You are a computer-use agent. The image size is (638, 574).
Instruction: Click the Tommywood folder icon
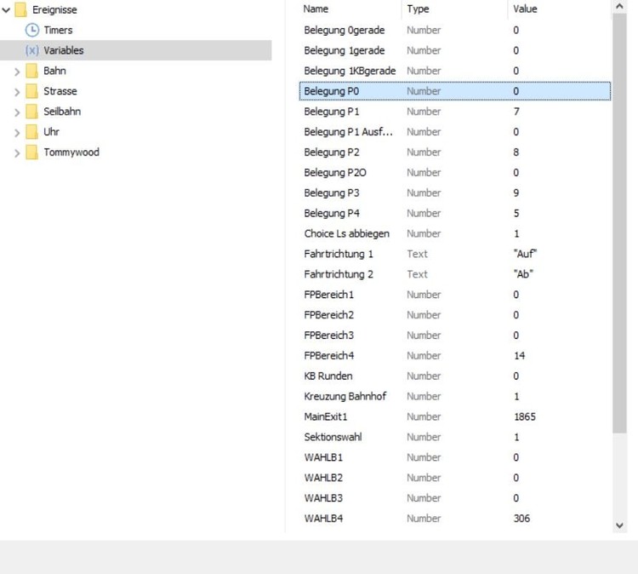pos(31,152)
